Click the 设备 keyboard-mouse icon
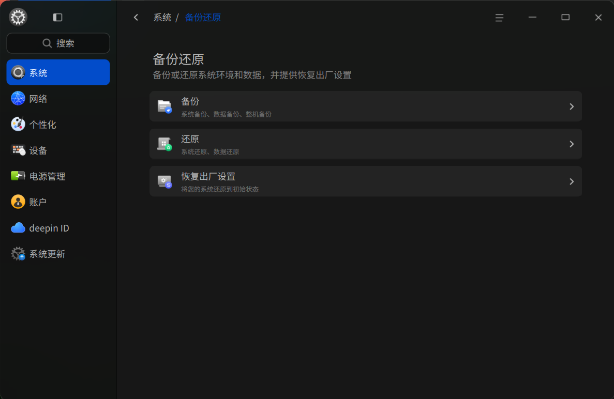The image size is (614, 399). pos(18,150)
